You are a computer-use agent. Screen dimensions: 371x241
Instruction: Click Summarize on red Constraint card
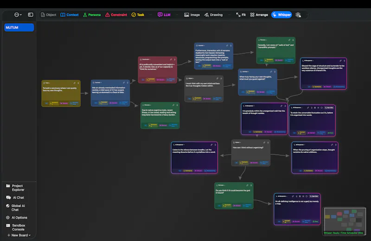click(x=150, y=79)
